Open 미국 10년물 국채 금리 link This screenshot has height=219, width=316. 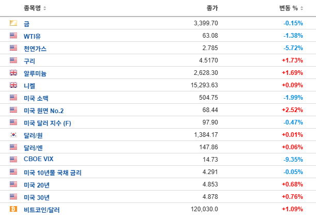click(52, 172)
